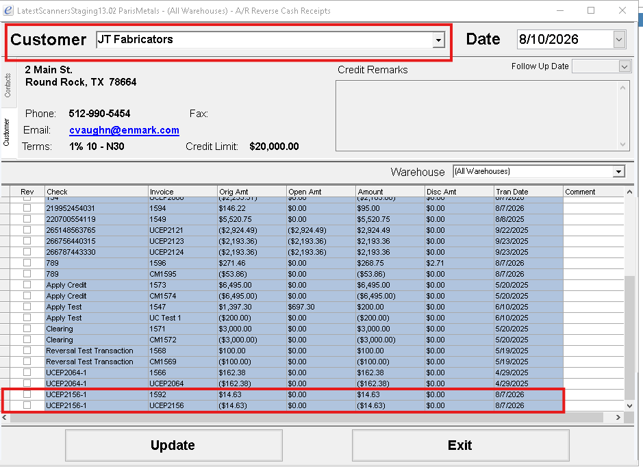
Task: Select the Tran Date cell 9/22/2025
Action: coord(529,230)
